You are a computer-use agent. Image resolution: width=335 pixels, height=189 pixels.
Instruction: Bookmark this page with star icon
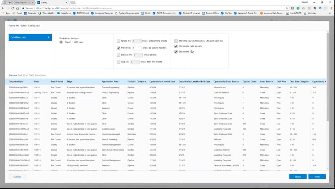287,8
